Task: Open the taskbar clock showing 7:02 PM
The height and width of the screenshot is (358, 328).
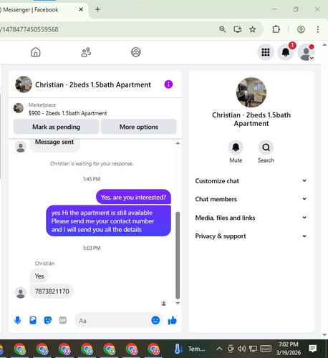Action: [289, 349]
